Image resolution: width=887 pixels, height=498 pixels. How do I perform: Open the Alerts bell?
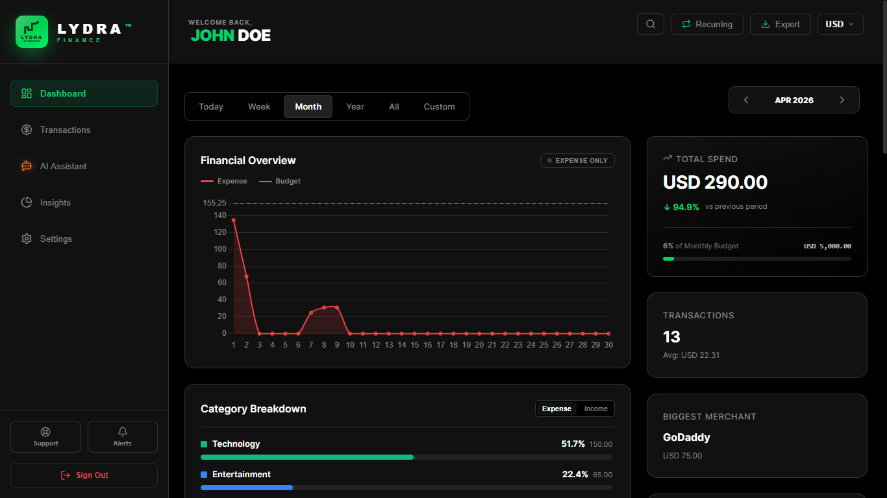tap(122, 436)
